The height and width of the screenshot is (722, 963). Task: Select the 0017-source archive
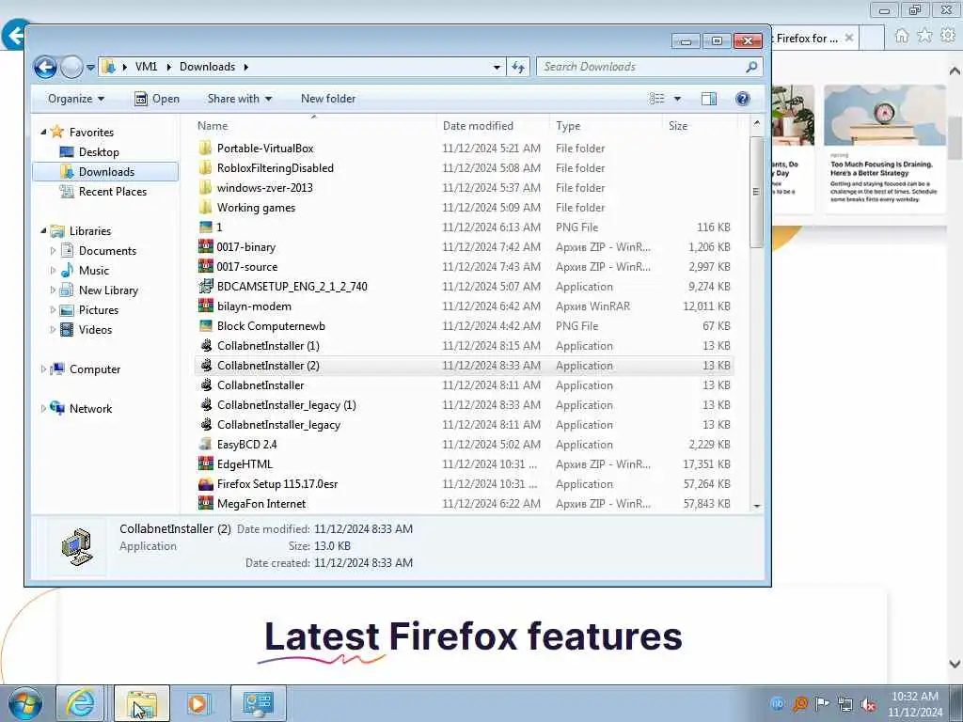[247, 267]
